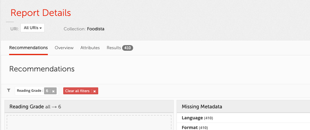Click the x icon on Clear all filters
This screenshot has height=130, width=310.
coord(94,91)
